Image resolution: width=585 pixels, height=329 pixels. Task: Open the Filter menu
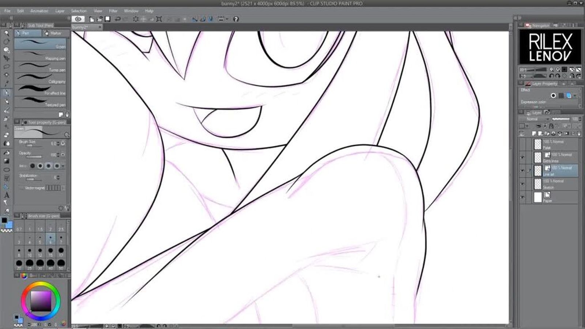point(113,11)
